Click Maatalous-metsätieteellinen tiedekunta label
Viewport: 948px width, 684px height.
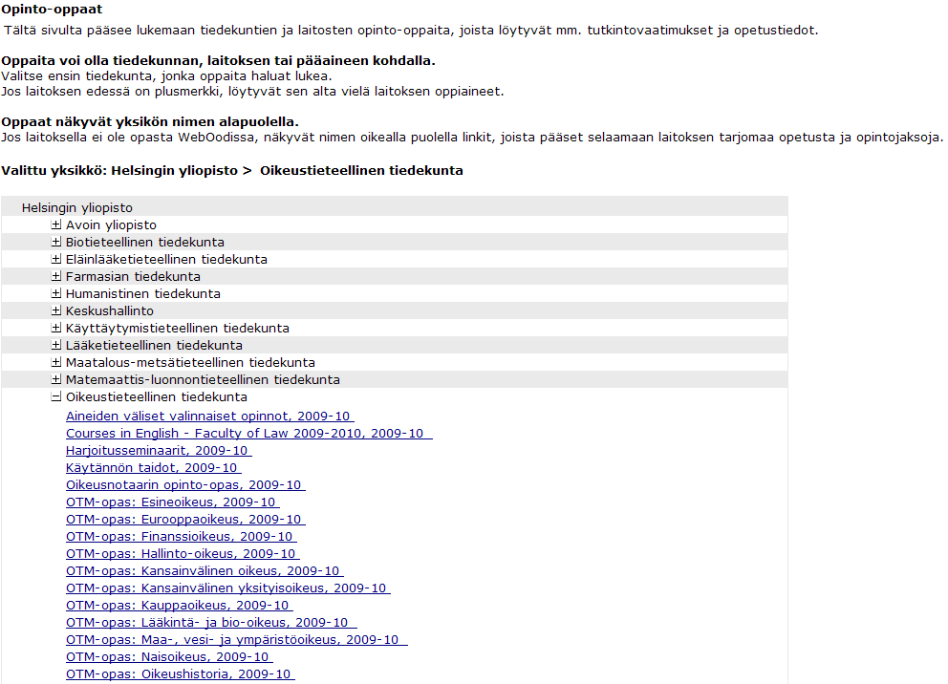(190, 363)
